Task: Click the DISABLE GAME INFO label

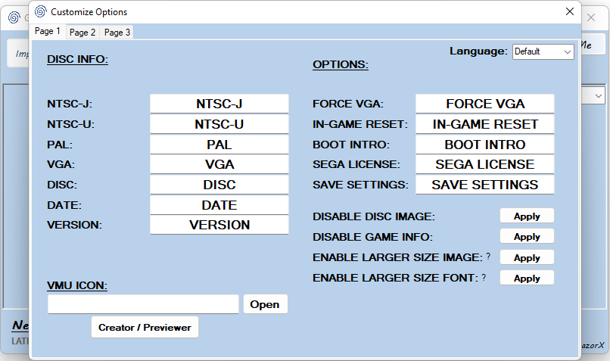Action: pyautogui.click(x=372, y=237)
